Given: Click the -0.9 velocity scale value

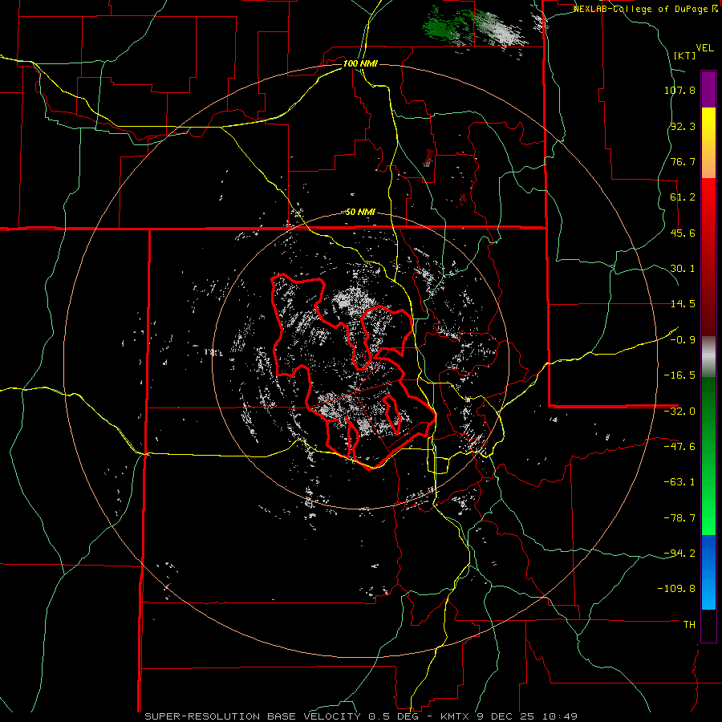Looking at the screenshot, I should 683,340.
